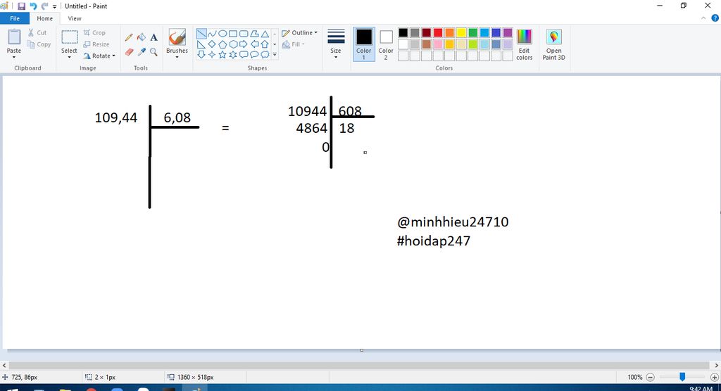
Task: Select the Magnifier tool
Action: coord(154,52)
